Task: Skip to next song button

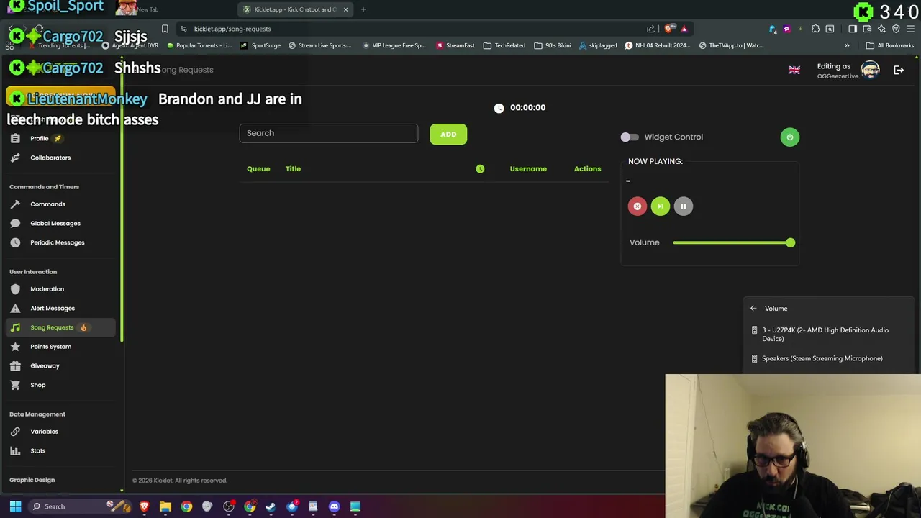Action: (660, 206)
